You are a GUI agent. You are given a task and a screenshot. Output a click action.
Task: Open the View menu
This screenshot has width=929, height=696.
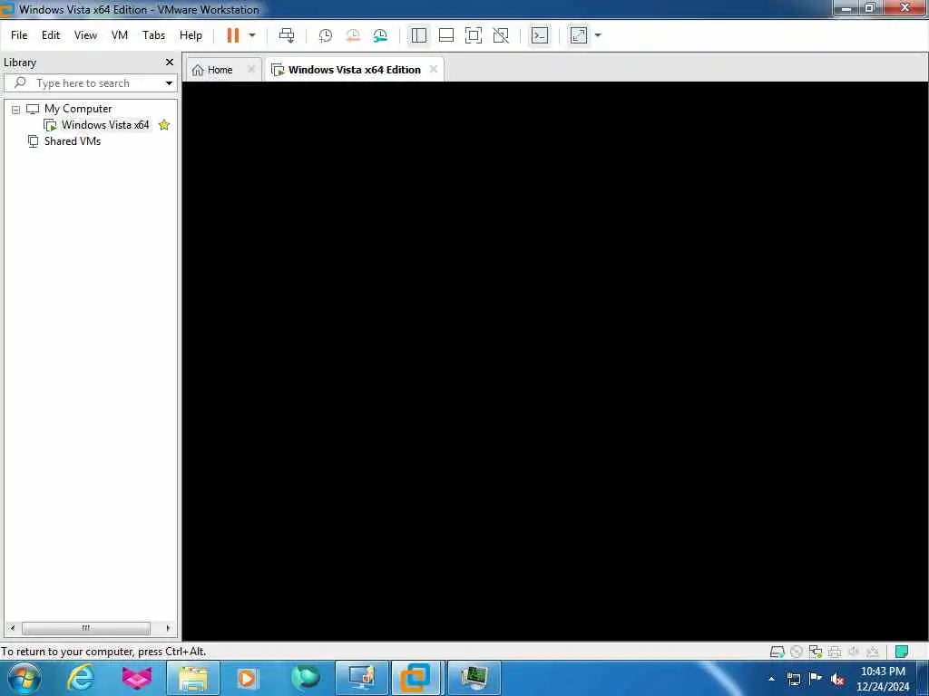click(85, 35)
